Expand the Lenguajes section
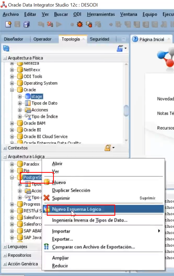 pyautogui.click(x=5, y=247)
